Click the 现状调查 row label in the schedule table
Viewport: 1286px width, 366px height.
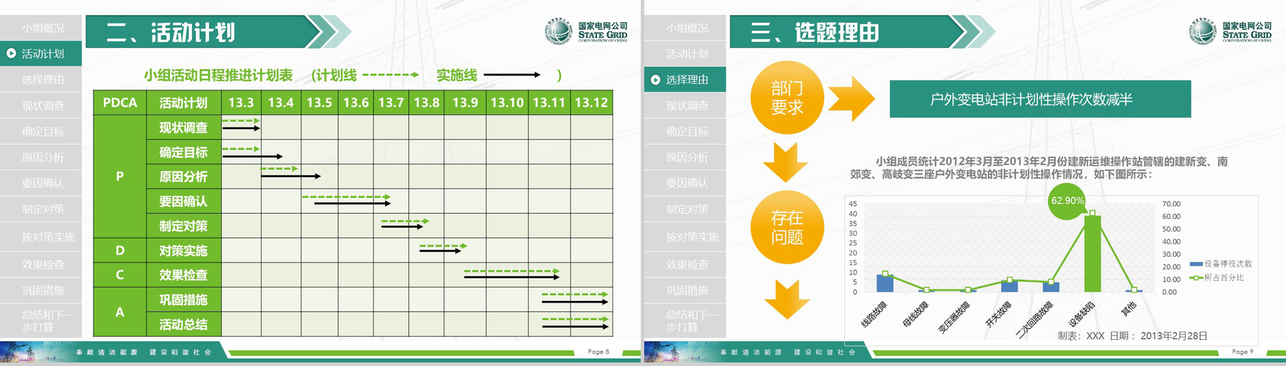pos(183,127)
